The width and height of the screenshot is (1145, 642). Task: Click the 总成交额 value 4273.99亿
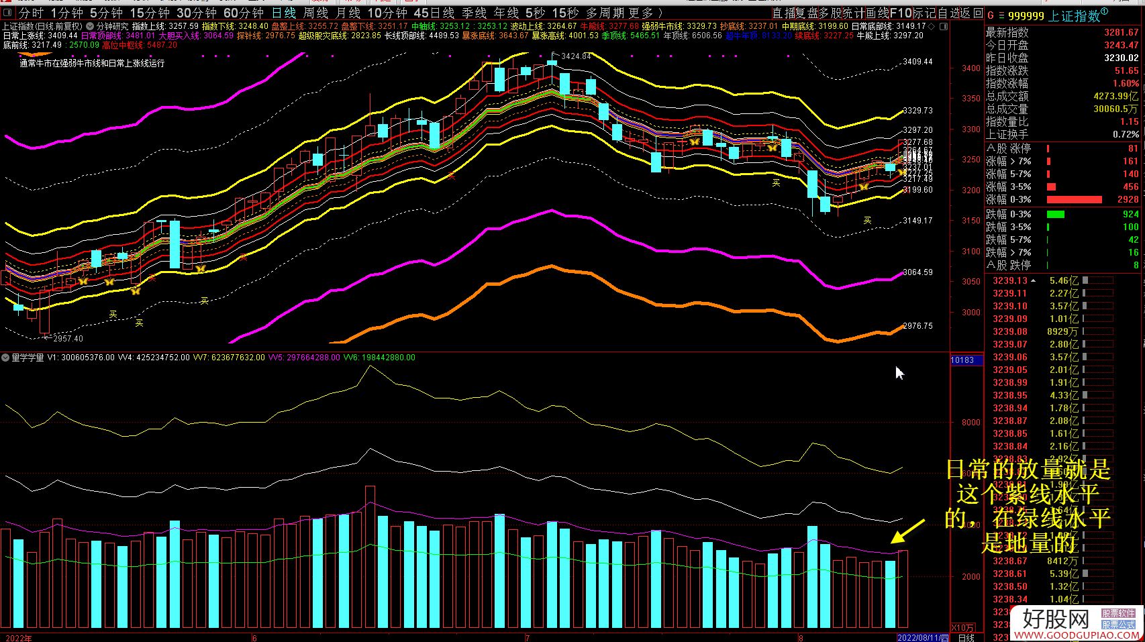[x=1116, y=96]
